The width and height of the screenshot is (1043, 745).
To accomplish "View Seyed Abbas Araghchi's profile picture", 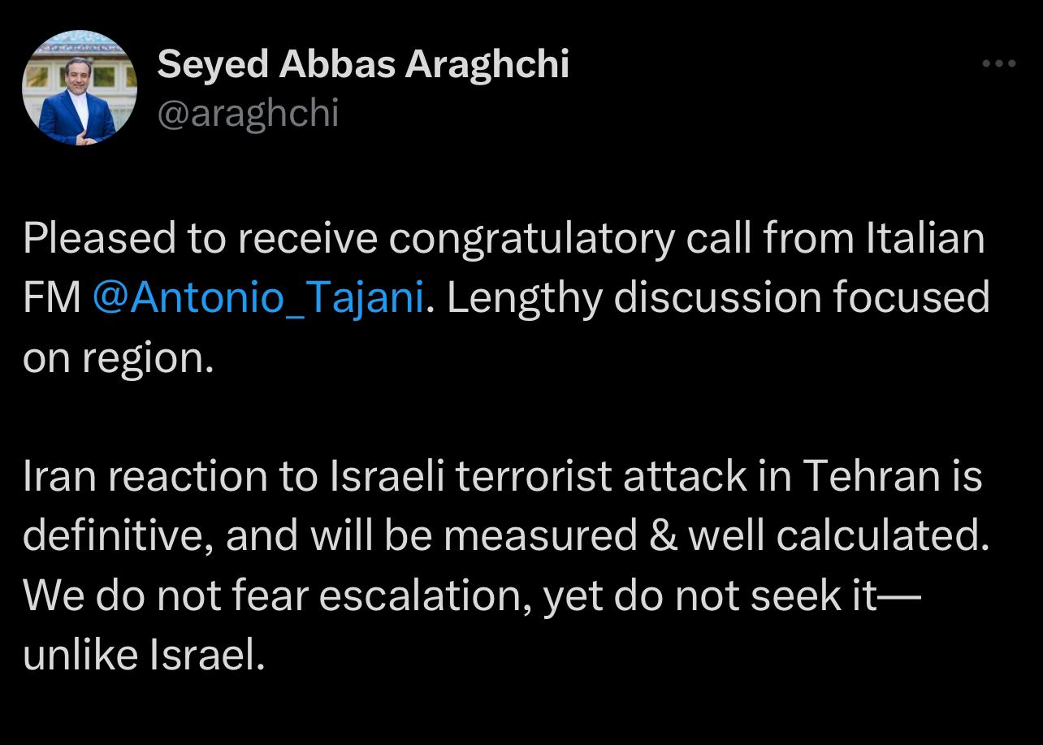I will (79, 88).
